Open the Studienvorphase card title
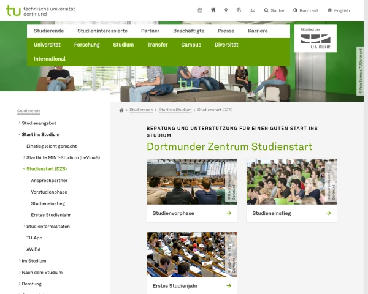 173,213
